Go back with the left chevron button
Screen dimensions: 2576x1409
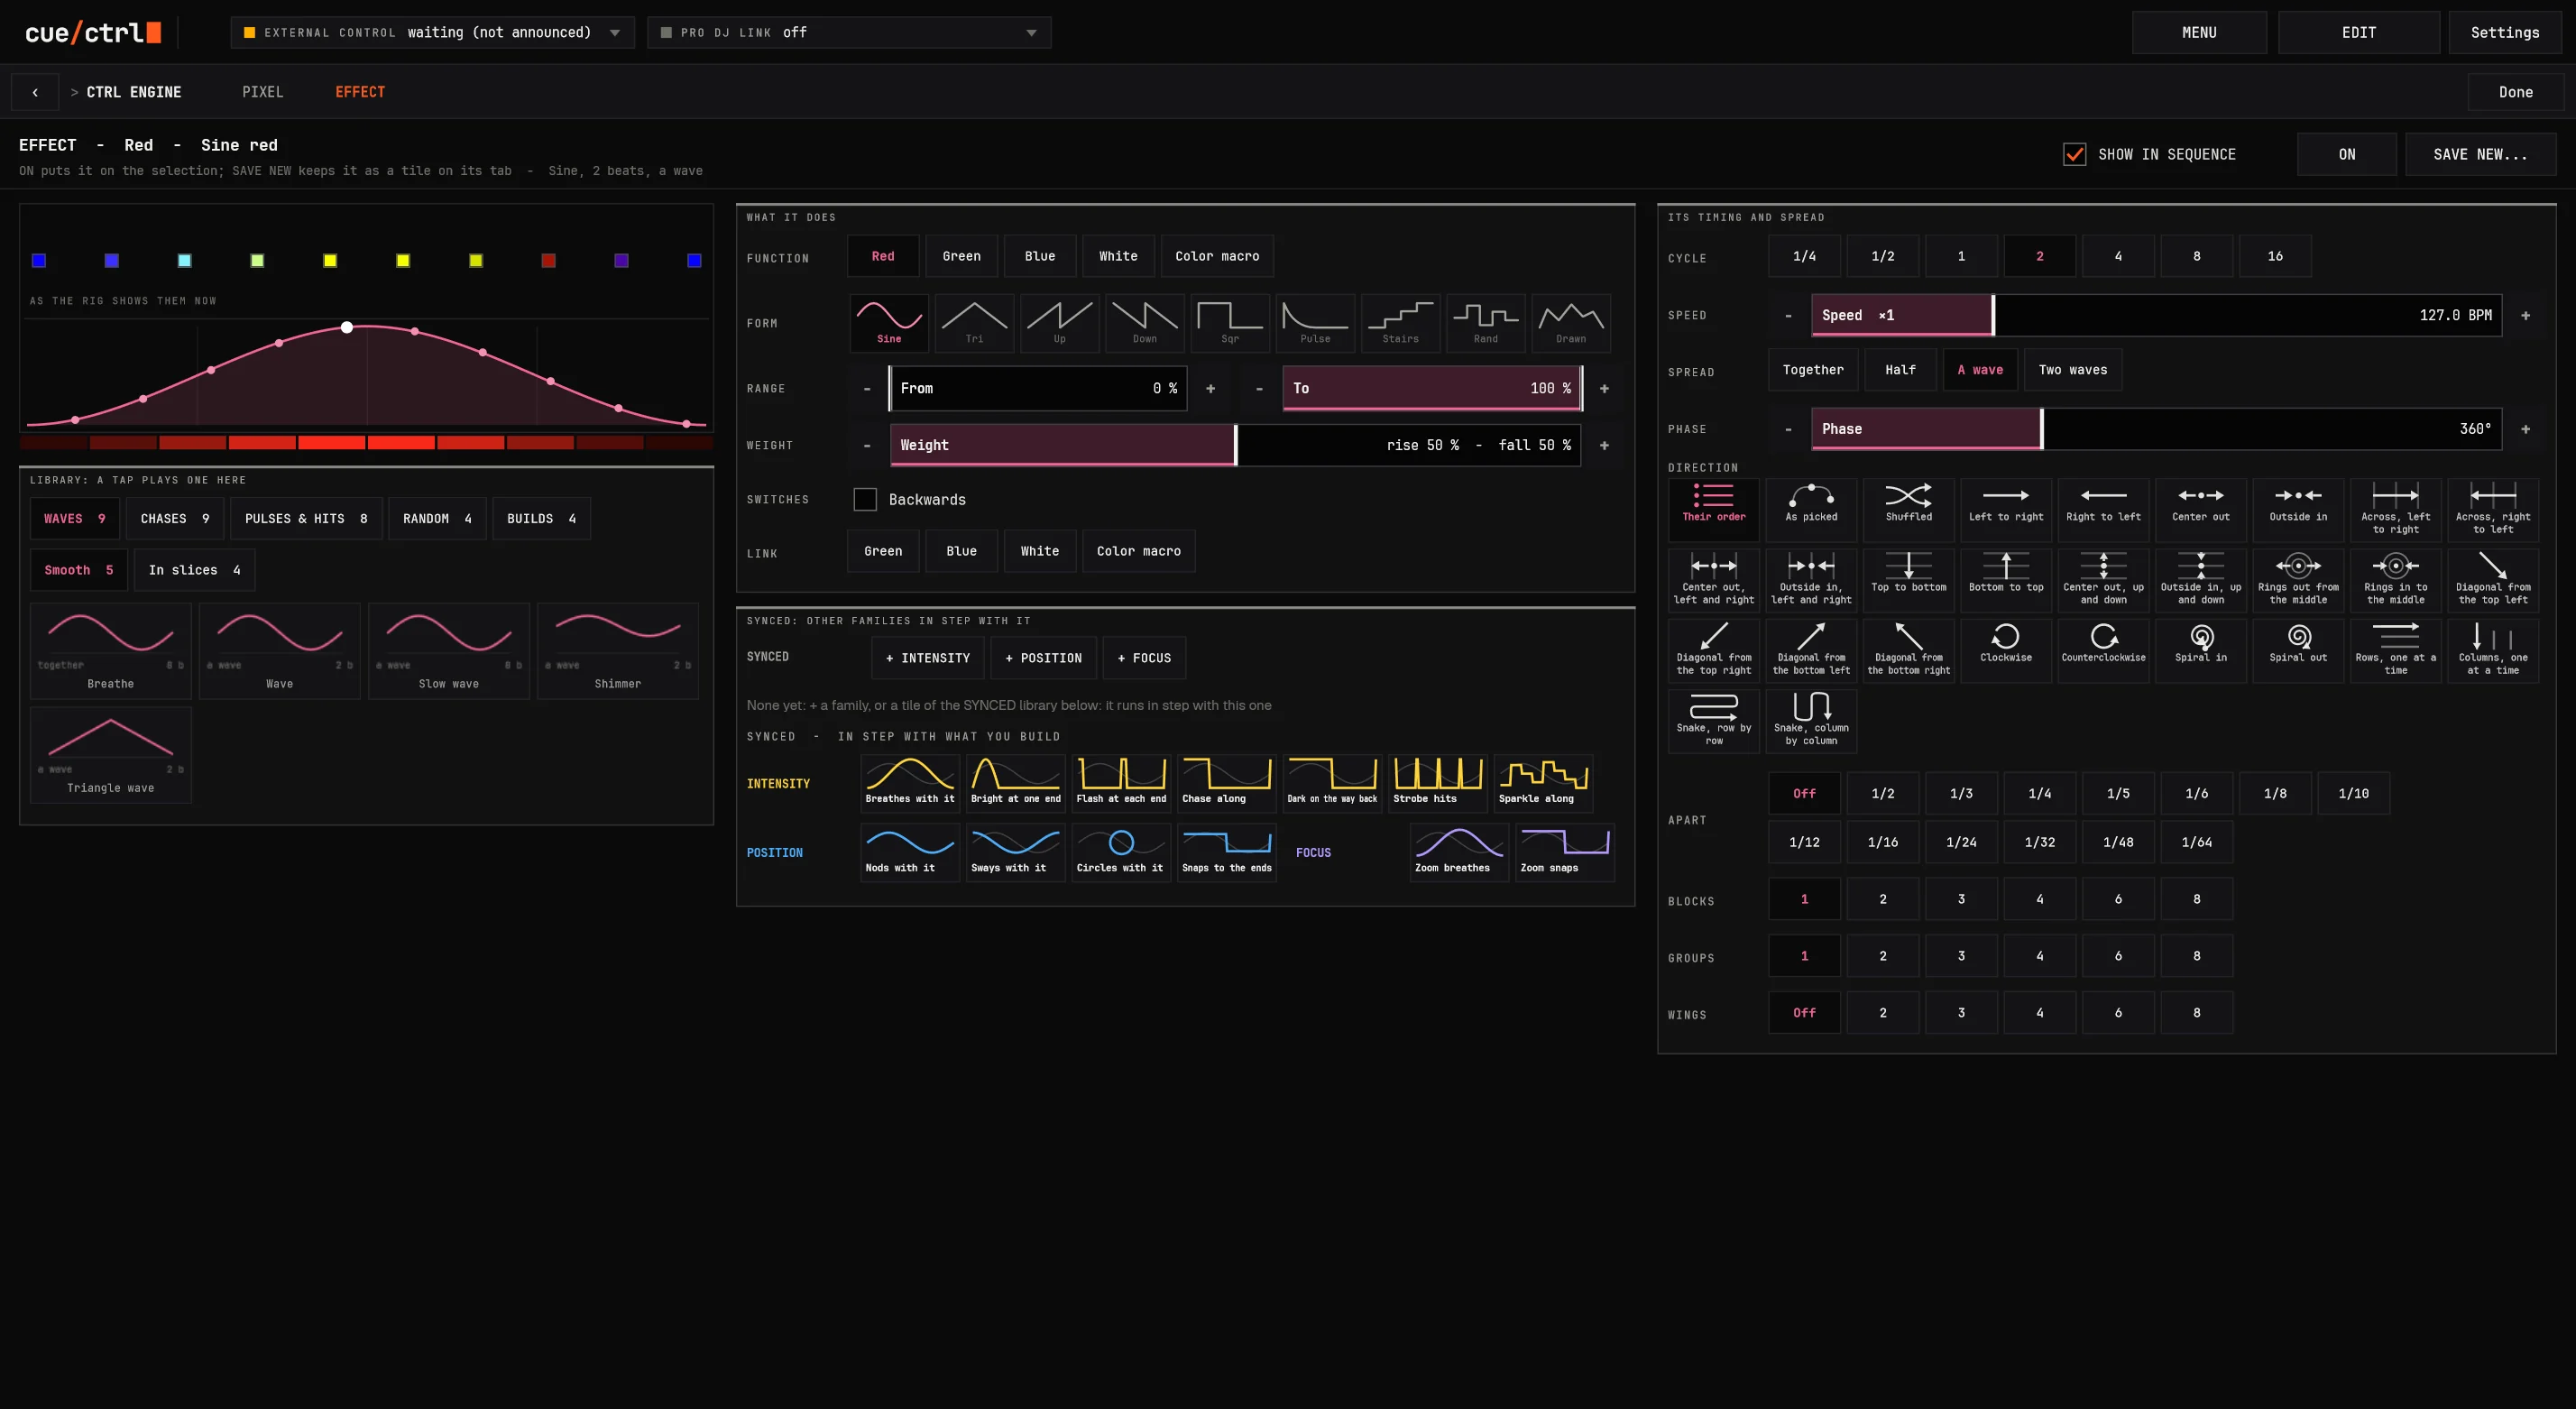[35, 92]
